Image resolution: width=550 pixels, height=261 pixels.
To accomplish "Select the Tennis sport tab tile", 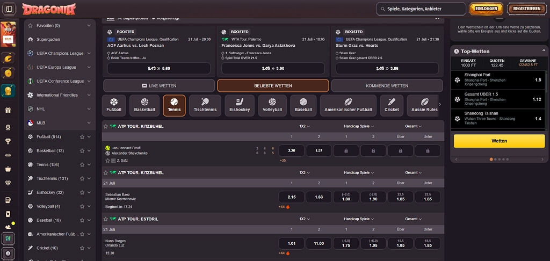I will tap(175, 106).
